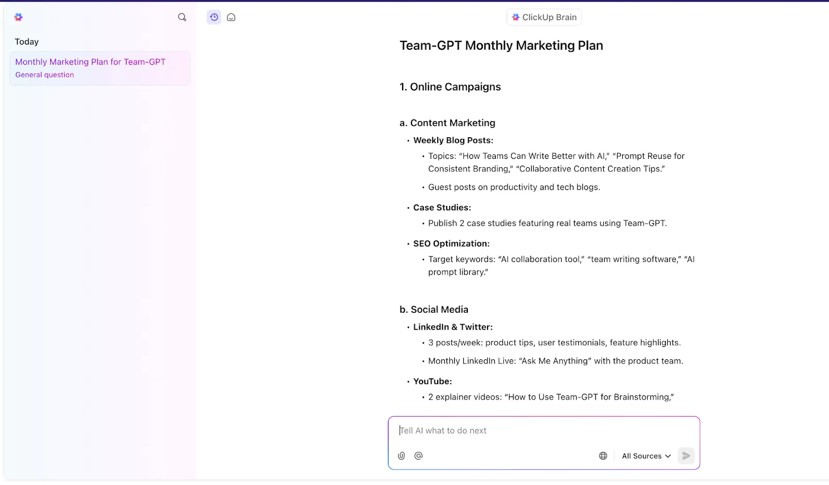Click Guest posts on productivity and tech blogs
The height and width of the screenshot is (485, 829).
point(514,187)
